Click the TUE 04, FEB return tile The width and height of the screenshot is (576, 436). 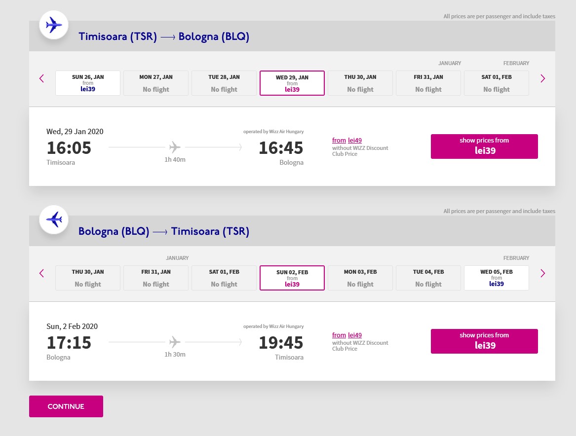tap(428, 278)
